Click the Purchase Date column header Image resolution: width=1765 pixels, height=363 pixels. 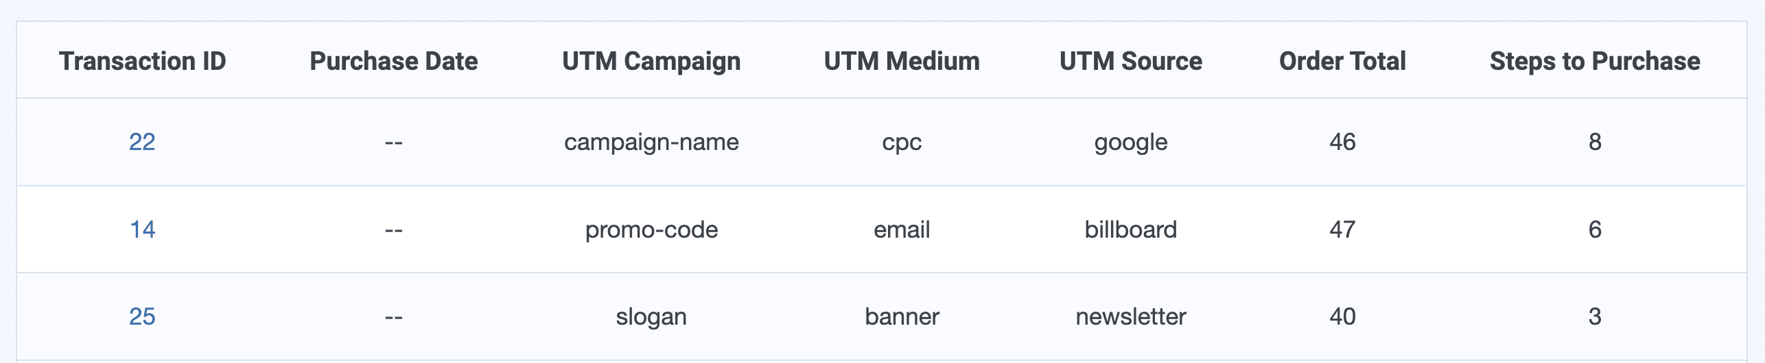(x=393, y=61)
